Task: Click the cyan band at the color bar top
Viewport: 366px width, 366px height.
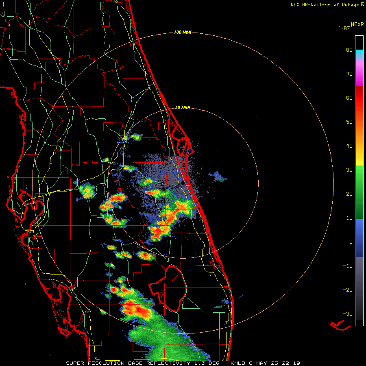Action: 359,53
